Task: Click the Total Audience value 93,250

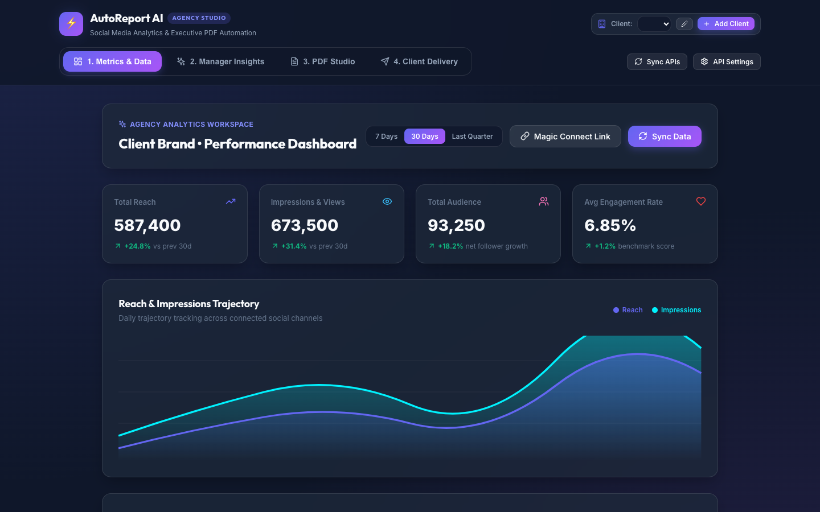Action: (457, 225)
